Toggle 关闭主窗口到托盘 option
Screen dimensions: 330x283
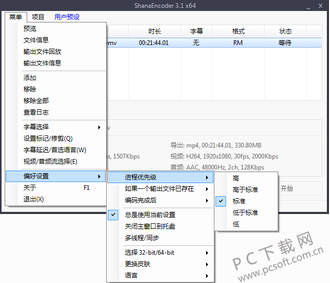[x=161, y=227]
